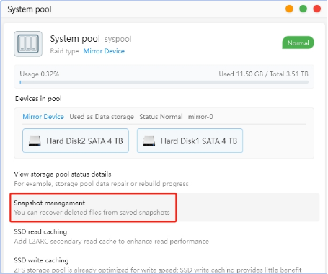Click the orange minimize window dot

(289, 9)
